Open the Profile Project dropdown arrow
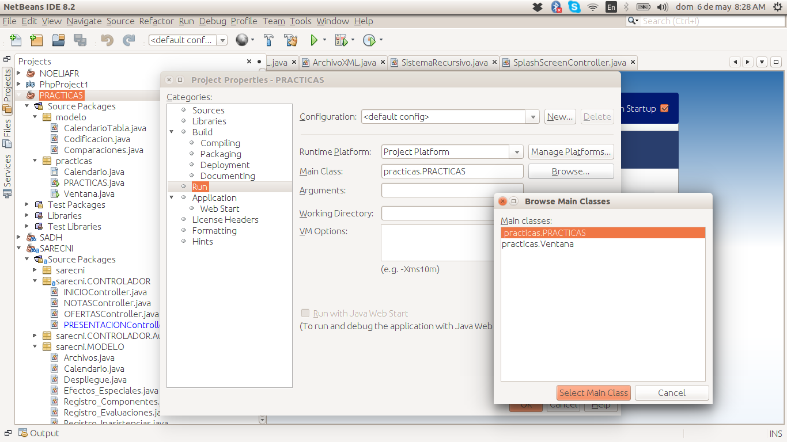 click(381, 40)
